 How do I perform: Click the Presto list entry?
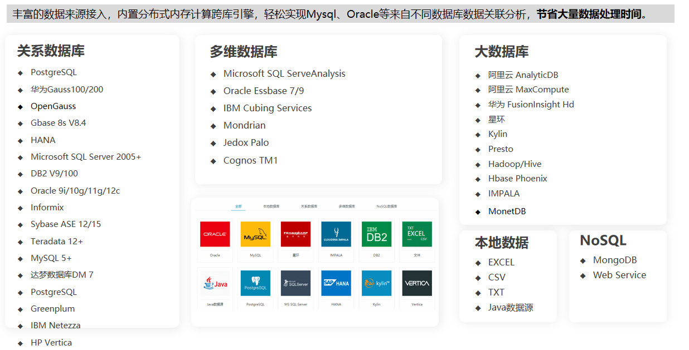[501, 149]
